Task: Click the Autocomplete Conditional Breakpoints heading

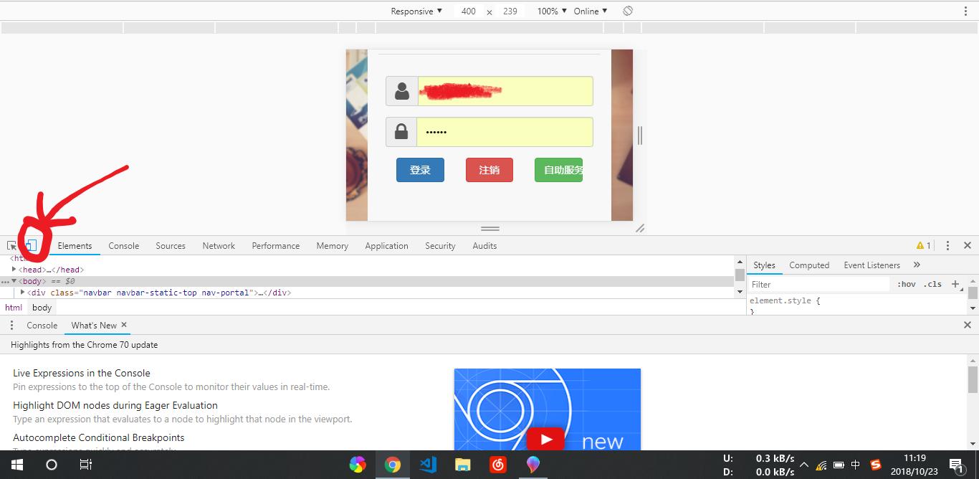Action: click(99, 437)
